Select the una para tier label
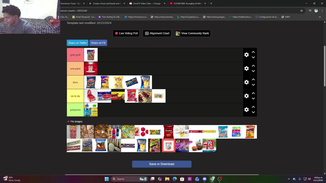The height and width of the screenshot is (183, 326). pos(75,69)
